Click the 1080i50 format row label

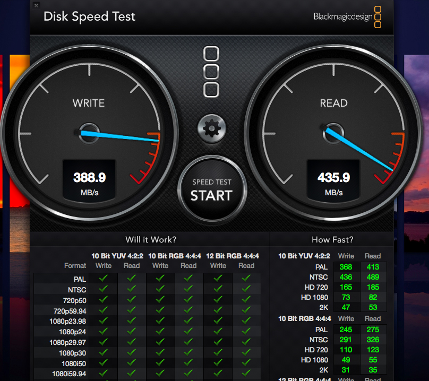pos(74,364)
